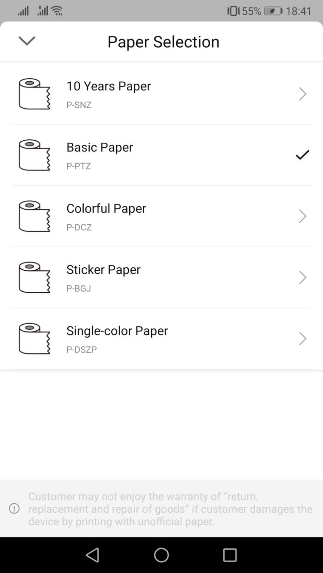Expand Colorful Paper using its right arrow

point(302,216)
